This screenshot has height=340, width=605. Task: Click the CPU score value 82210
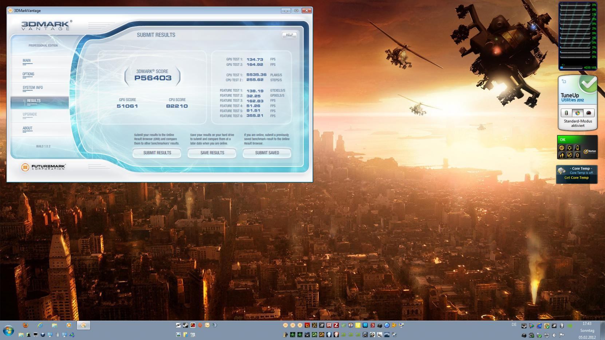pos(177,106)
